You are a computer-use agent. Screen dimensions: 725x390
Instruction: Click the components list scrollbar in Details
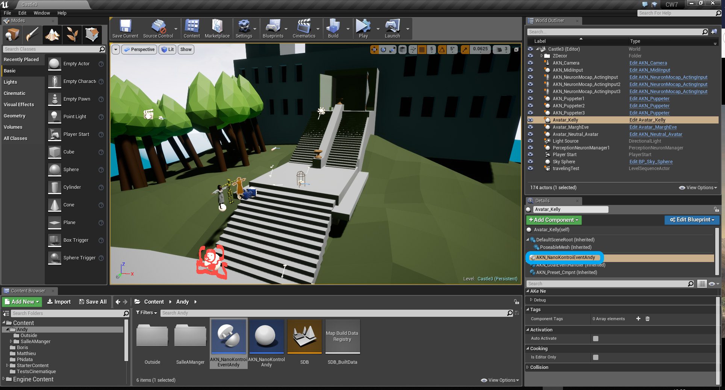[717, 251]
